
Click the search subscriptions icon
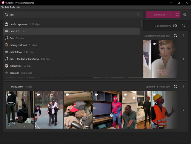click(175, 26)
